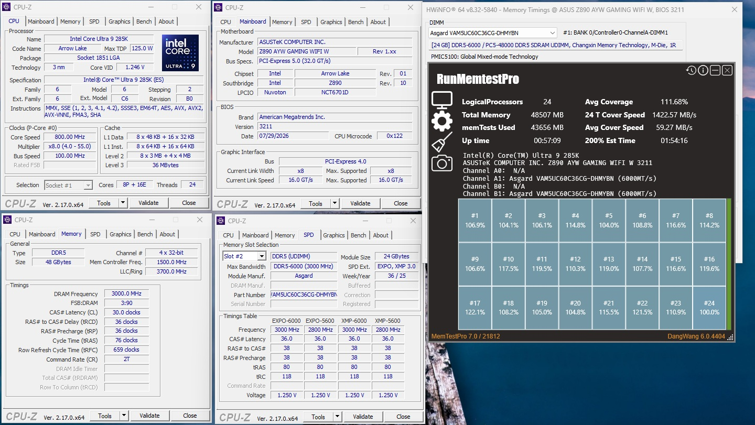Image resolution: width=755 pixels, height=425 pixels.
Task: Select memtest tile #22 at 121.5%
Action: (642, 308)
